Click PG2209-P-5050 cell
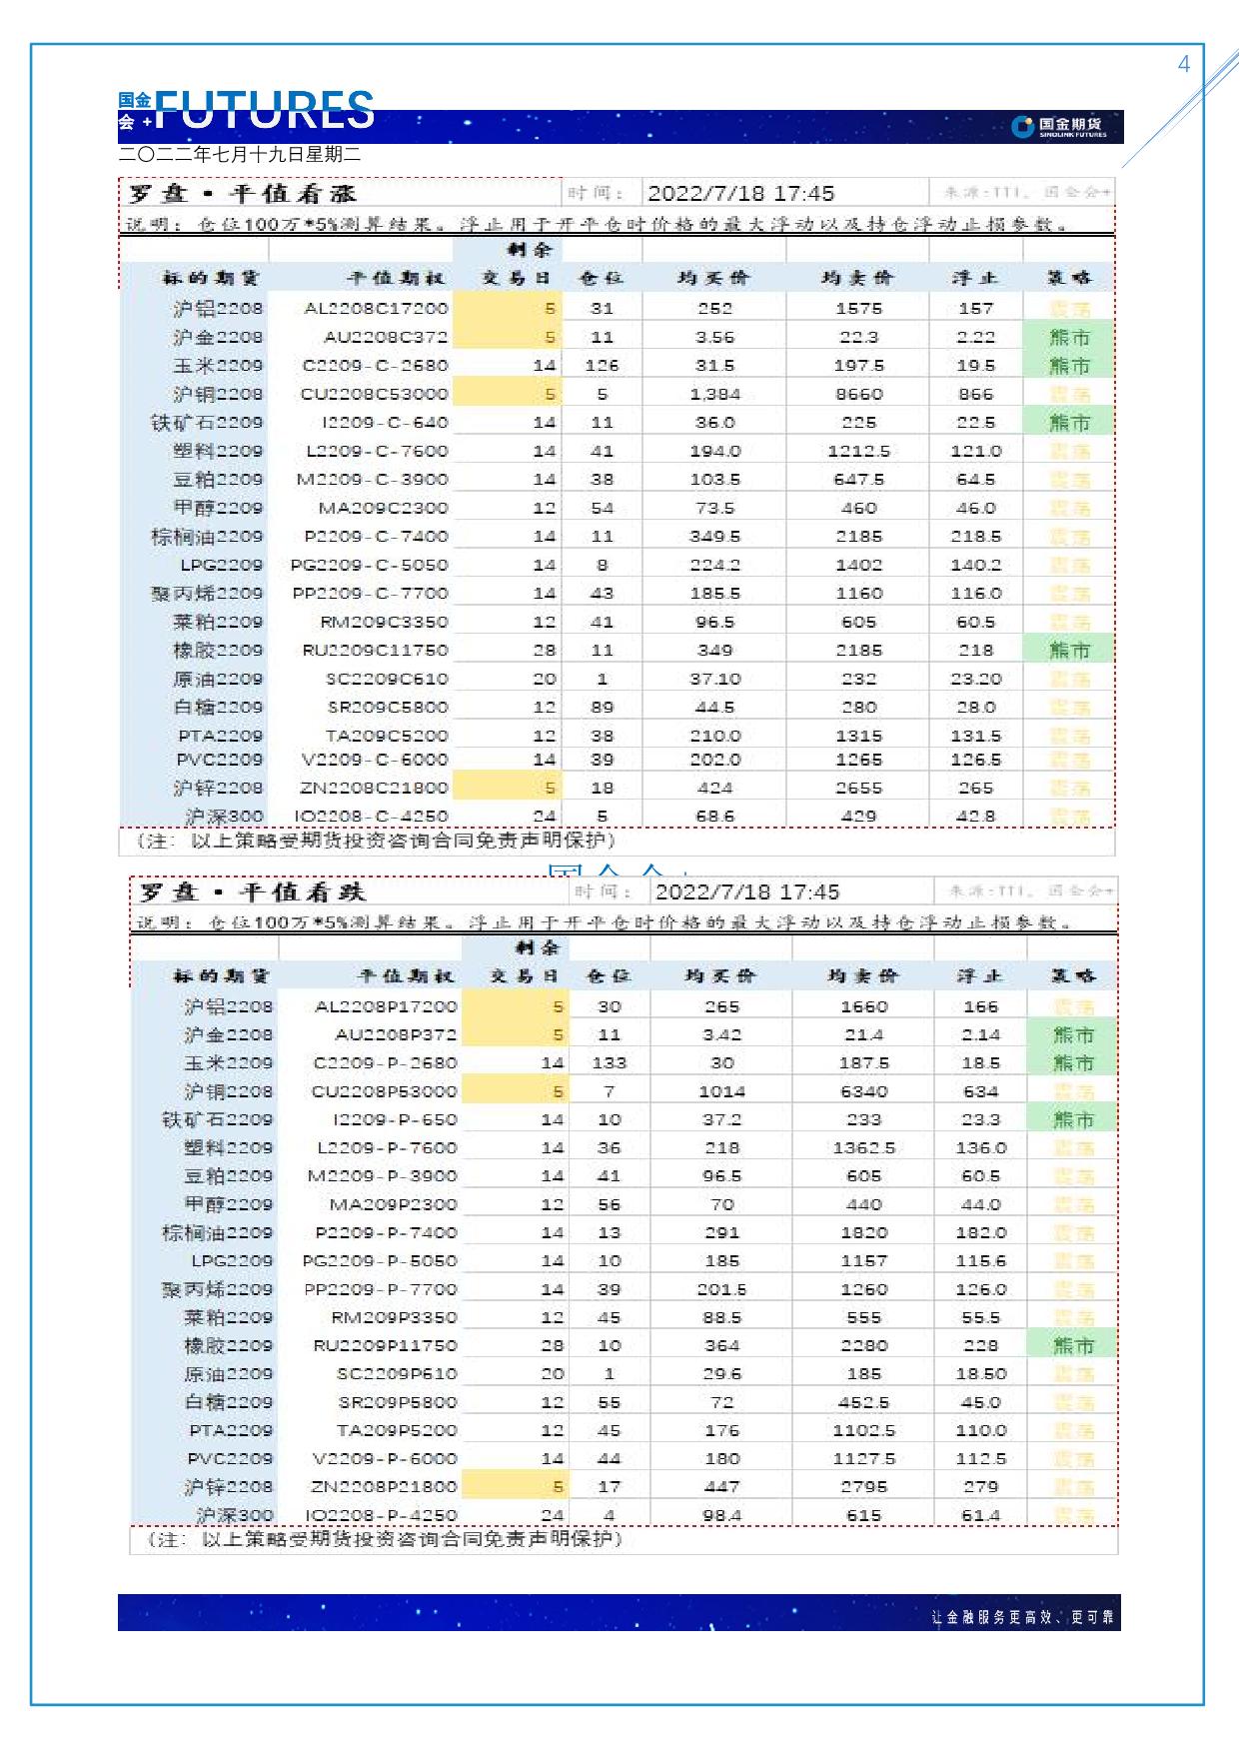This screenshot has height=1753, width=1240. (x=380, y=1260)
